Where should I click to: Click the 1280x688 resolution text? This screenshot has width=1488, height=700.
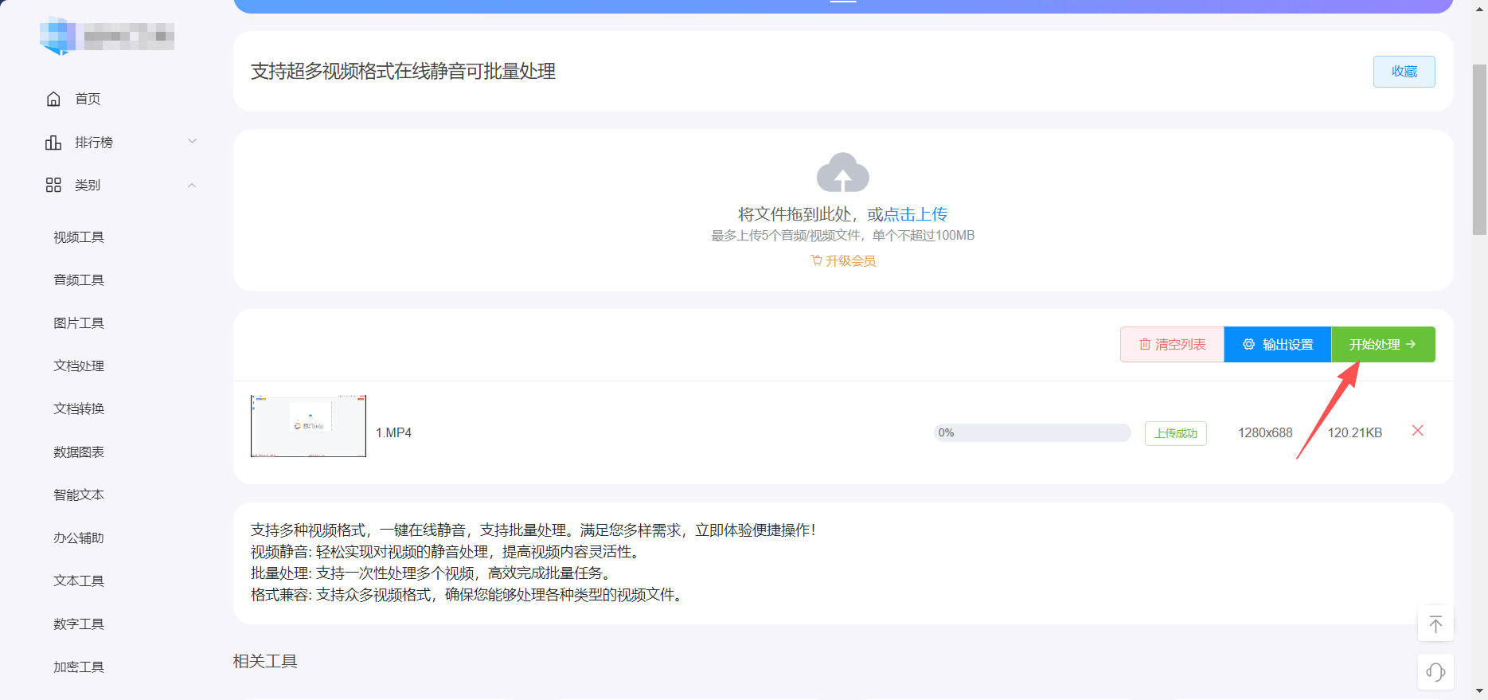(1265, 432)
